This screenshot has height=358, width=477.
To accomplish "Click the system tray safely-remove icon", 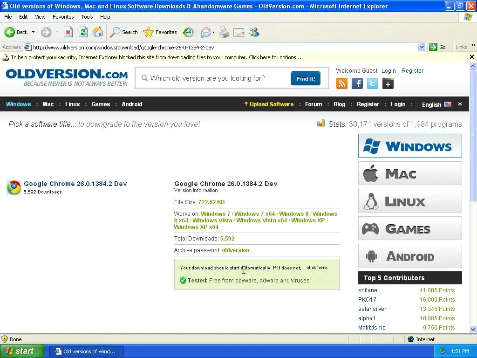I will (442, 351).
